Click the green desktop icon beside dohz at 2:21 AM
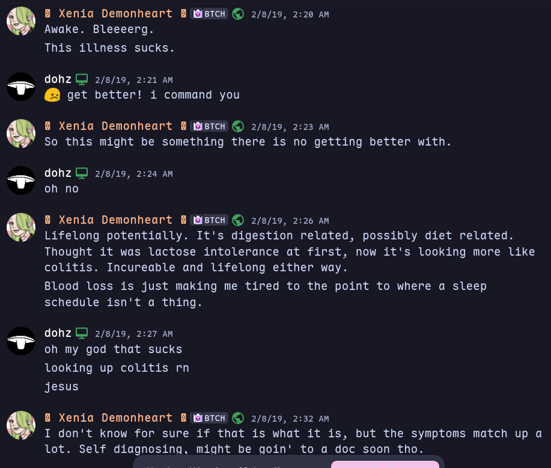Screen dimensions: 551x468 tap(82, 79)
